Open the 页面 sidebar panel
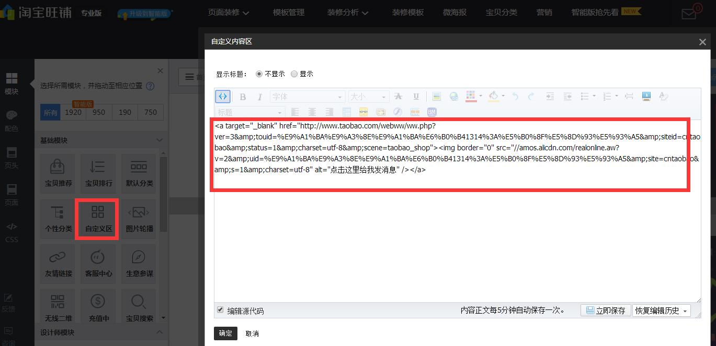The height and width of the screenshot is (346, 716). tap(12, 195)
